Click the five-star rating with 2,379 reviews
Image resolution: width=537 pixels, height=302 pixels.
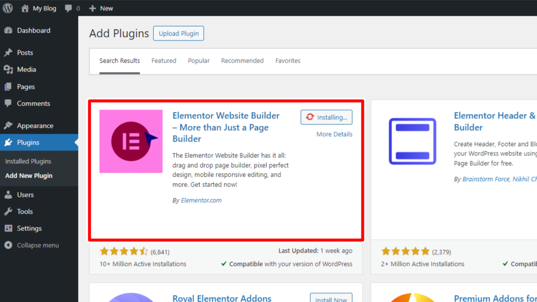coord(405,252)
